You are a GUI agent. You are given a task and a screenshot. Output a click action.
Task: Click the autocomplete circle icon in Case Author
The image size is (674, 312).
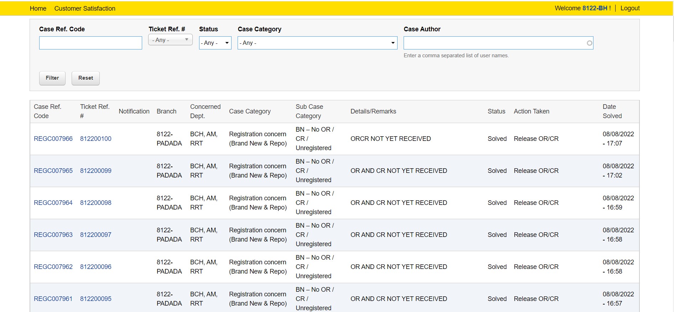[589, 43]
